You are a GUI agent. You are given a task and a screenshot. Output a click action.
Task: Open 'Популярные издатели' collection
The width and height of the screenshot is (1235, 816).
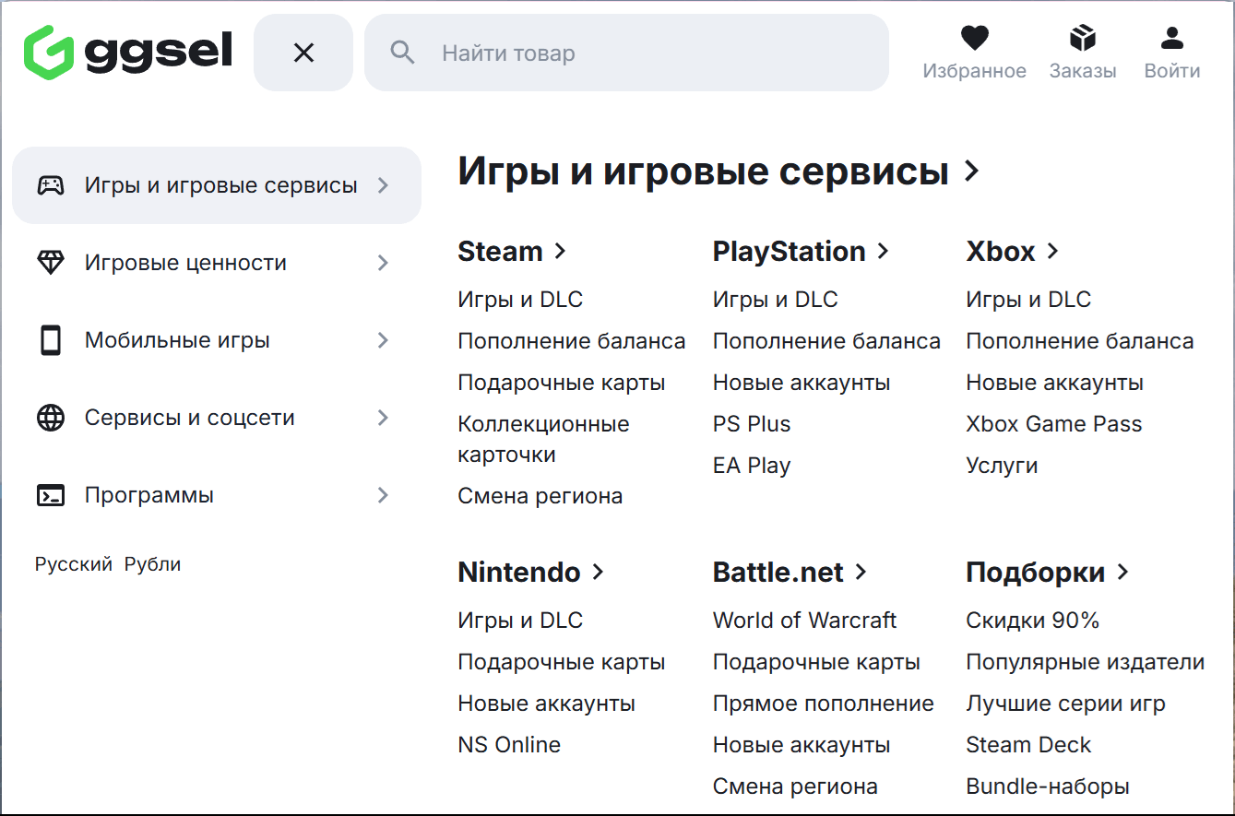[1086, 662]
